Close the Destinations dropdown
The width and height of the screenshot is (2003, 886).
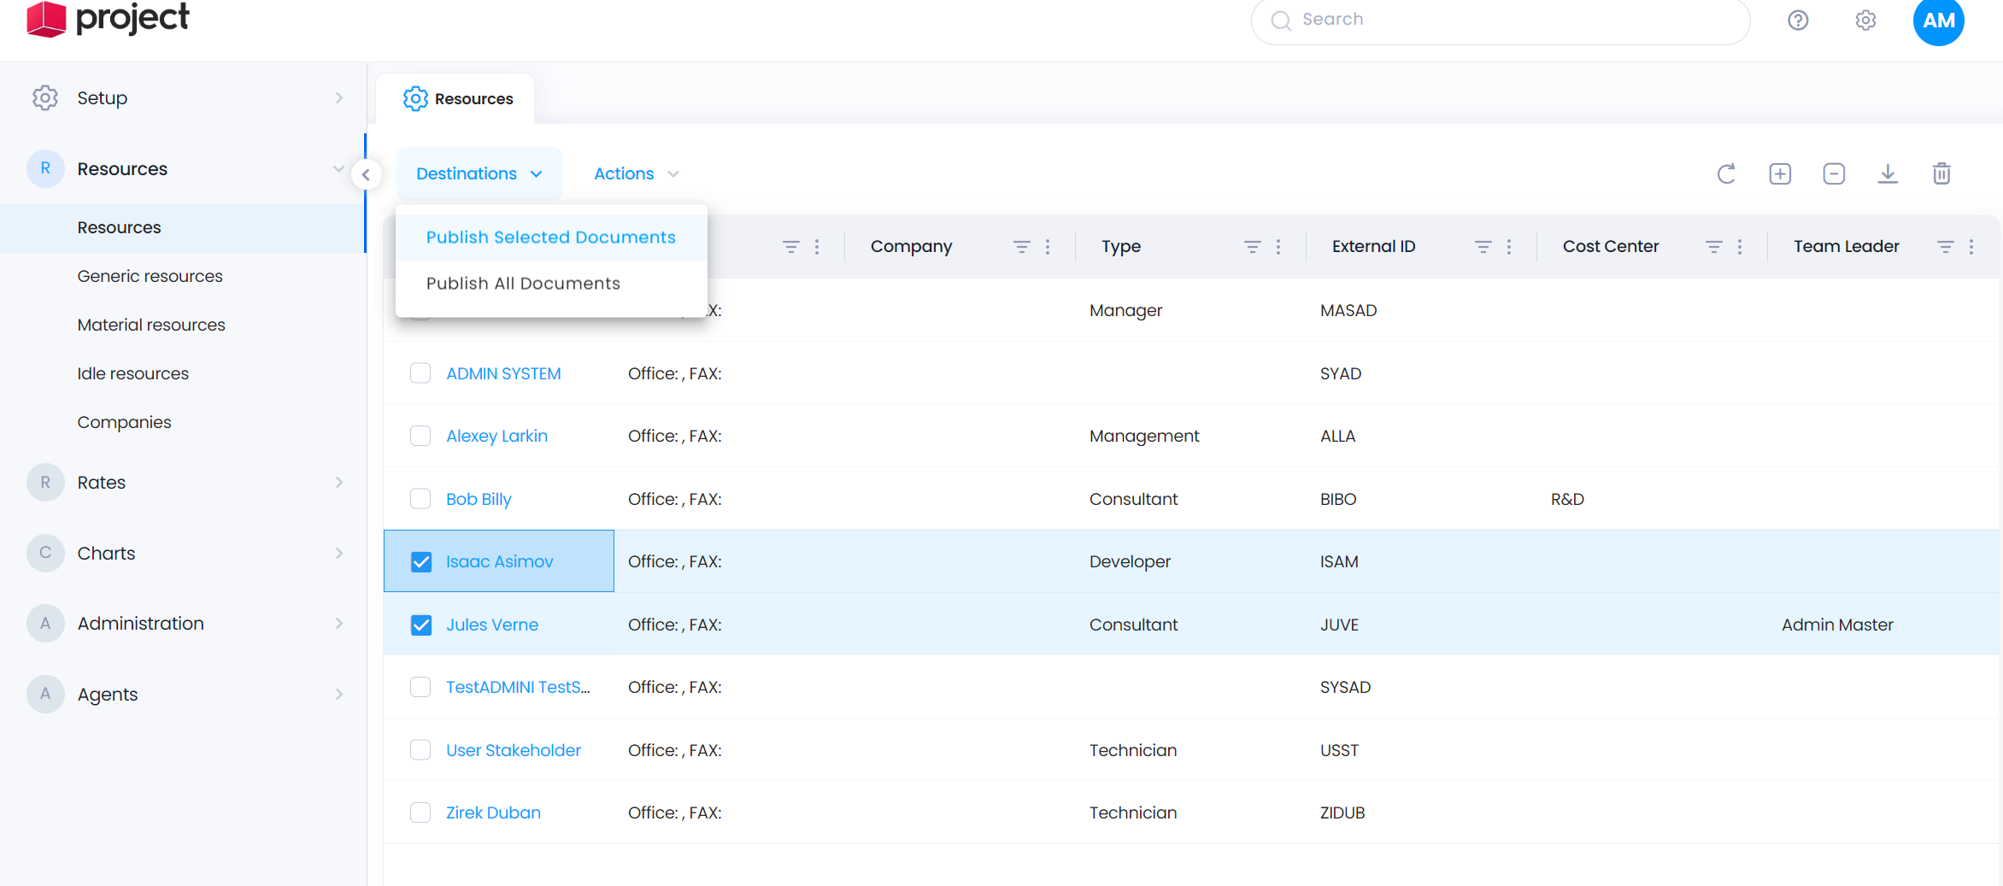479,174
